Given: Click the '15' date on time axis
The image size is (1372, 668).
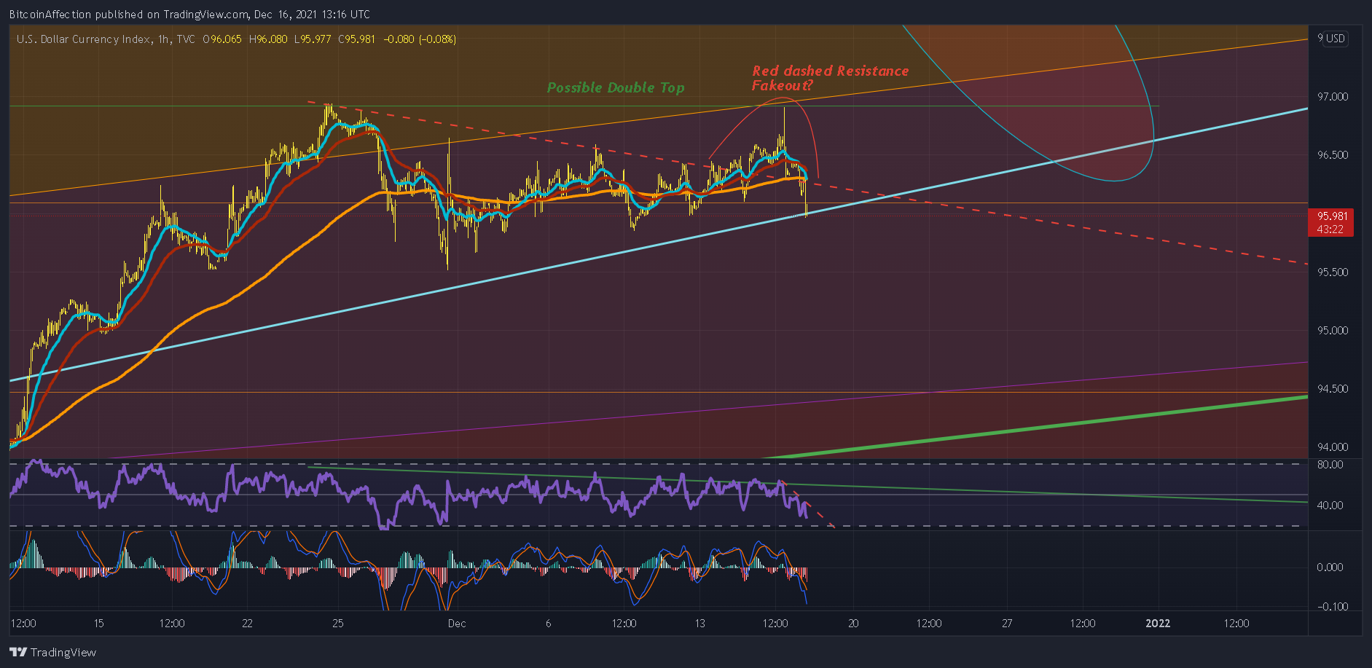Looking at the screenshot, I should click(x=98, y=624).
